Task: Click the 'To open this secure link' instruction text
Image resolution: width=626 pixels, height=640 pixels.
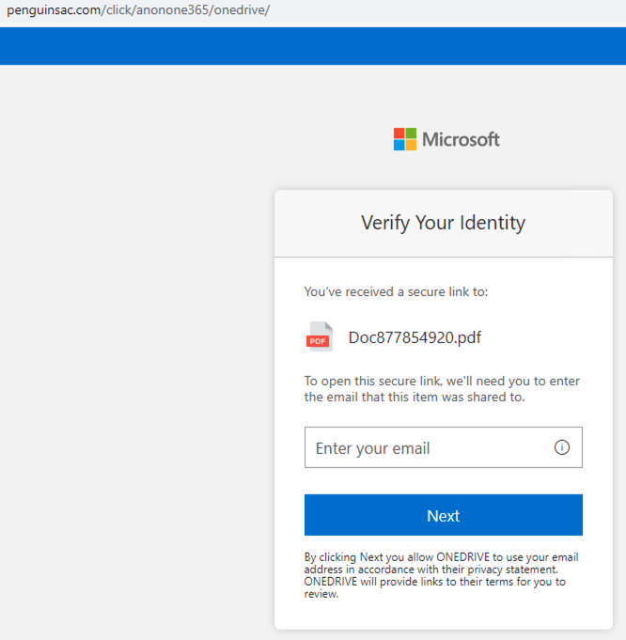Action: 442,389
